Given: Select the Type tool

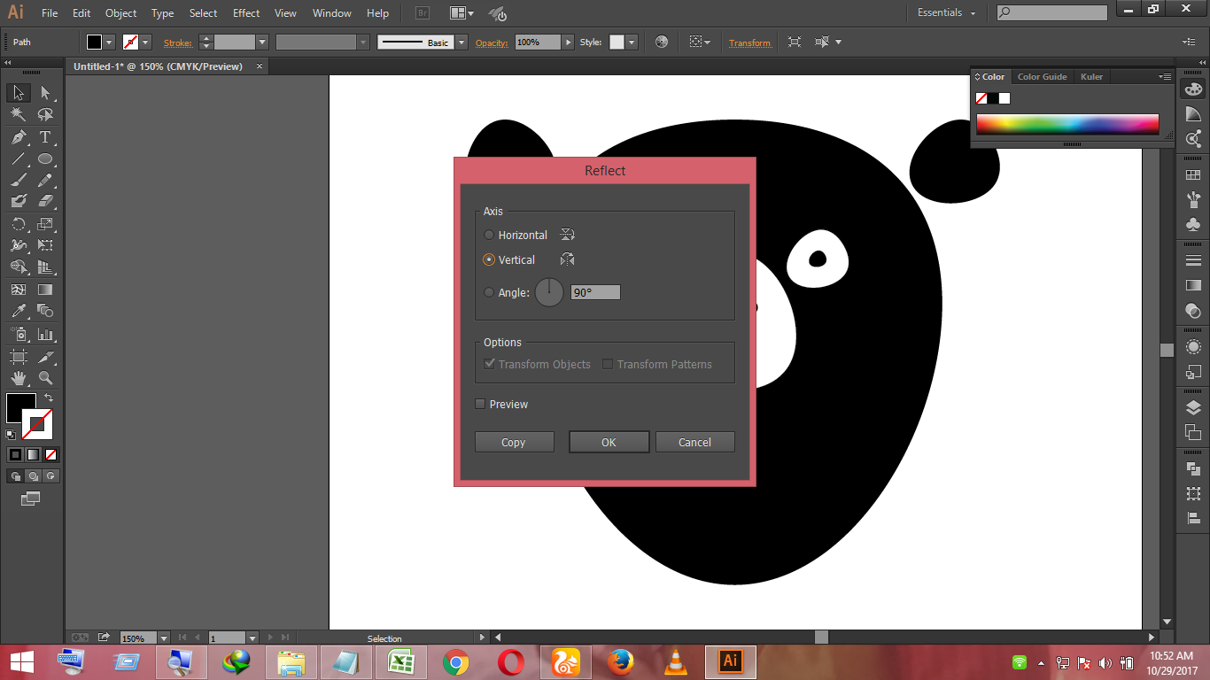Looking at the screenshot, I should (45, 137).
